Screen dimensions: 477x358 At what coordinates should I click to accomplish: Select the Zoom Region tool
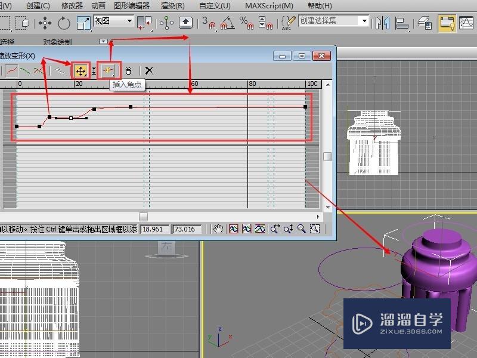[315, 229]
